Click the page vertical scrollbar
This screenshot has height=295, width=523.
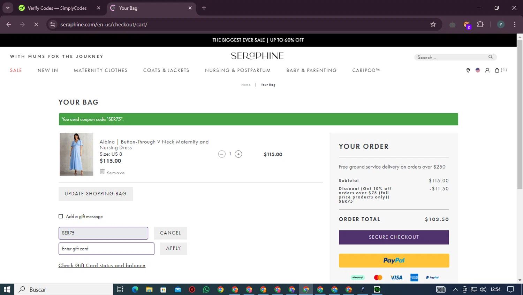tap(520, 115)
